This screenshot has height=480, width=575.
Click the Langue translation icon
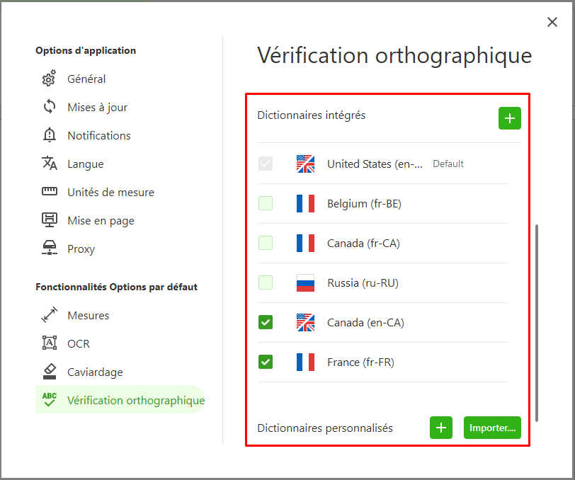point(50,163)
